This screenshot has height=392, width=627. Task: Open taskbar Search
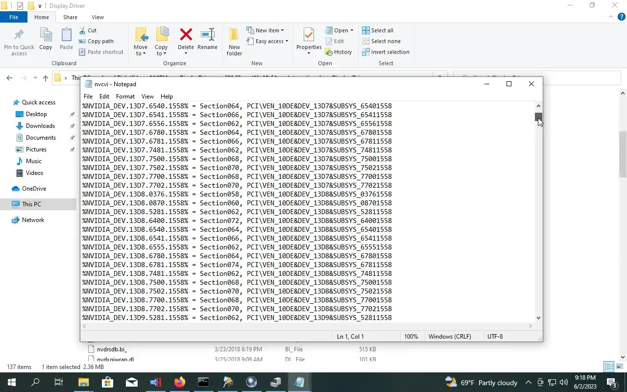click(x=35, y=382)
